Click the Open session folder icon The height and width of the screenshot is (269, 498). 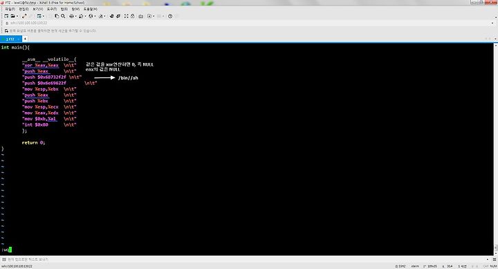click(x=12, y=16)
